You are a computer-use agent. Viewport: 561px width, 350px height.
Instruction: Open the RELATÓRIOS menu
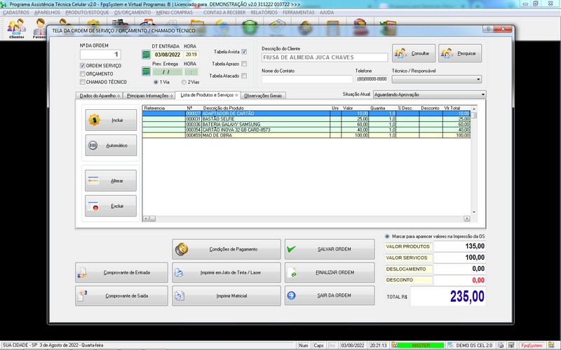[264, 13]
